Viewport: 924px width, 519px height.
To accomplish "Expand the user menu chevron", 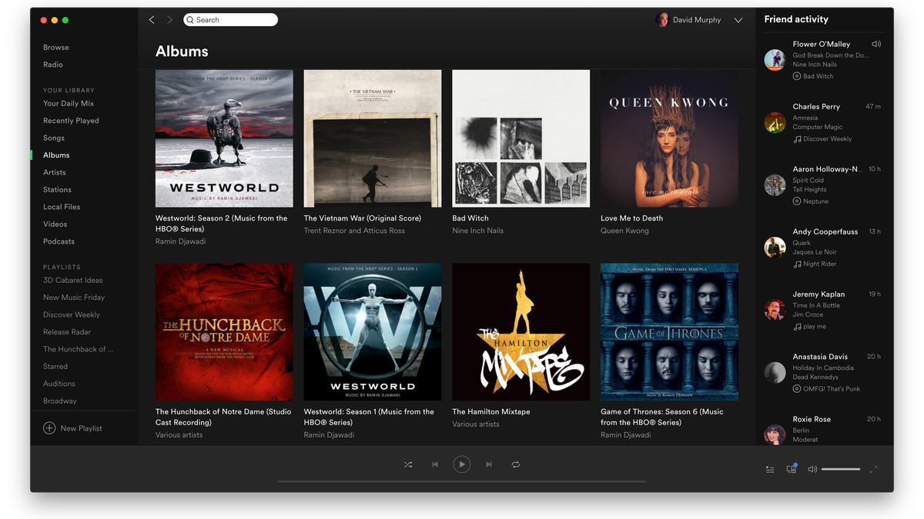I will point(738,20).
